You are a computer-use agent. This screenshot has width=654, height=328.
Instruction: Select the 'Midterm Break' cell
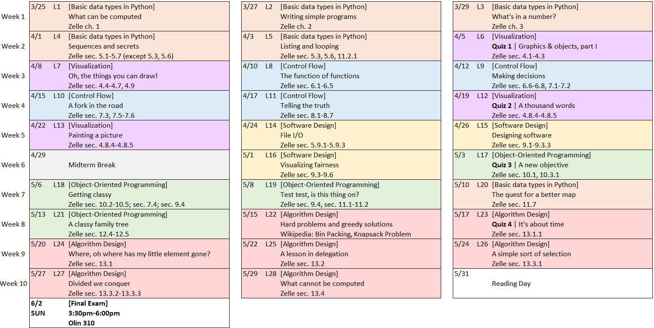coord(92,165)
